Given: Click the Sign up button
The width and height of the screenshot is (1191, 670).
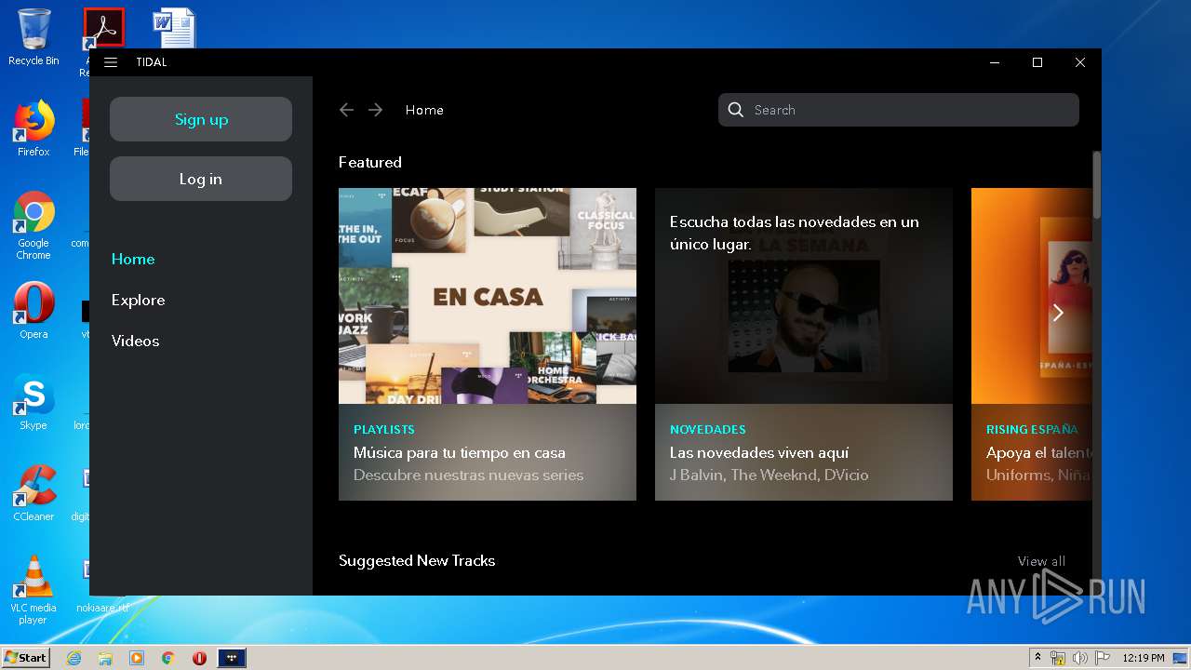Looking at the screenshot, I should point(201,119).
